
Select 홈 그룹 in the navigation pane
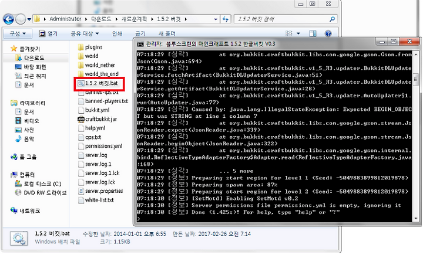click(x=23, y=157)
